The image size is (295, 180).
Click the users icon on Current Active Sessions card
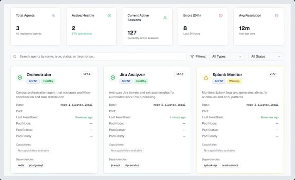pyautogui.click(x=165, y=18)
